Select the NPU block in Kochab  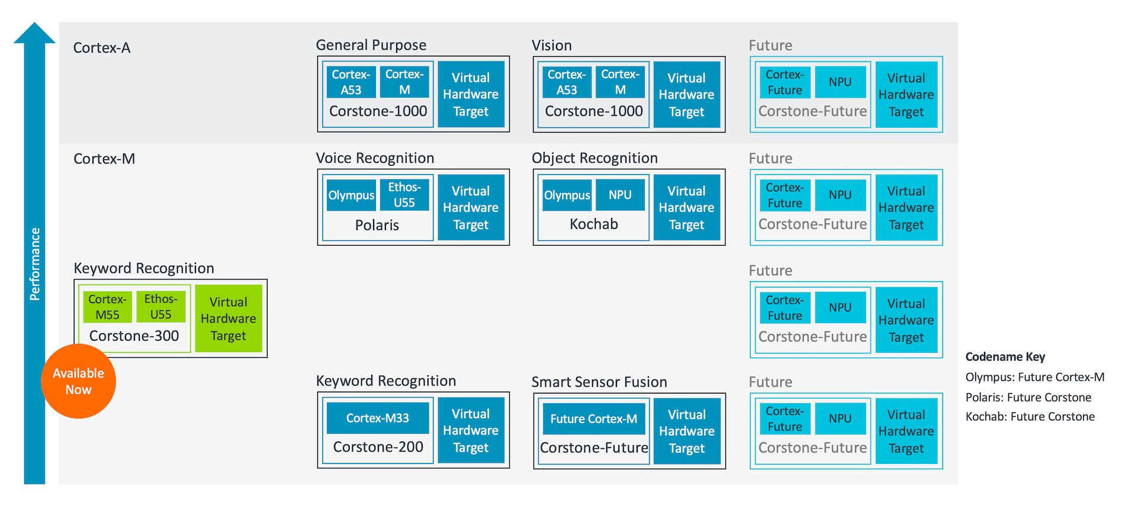pos(620,195)
